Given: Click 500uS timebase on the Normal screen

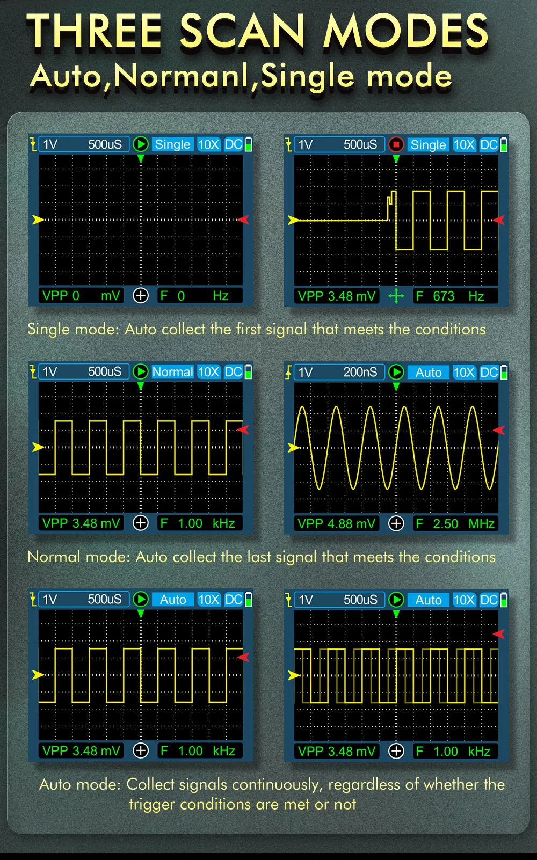Looking at the screenshot, I should (x=105, y=371).
